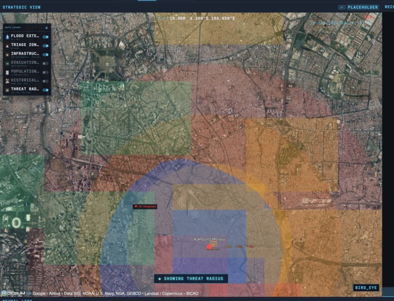Enable the Evacuation layer toggle

(x=46, y=64)
